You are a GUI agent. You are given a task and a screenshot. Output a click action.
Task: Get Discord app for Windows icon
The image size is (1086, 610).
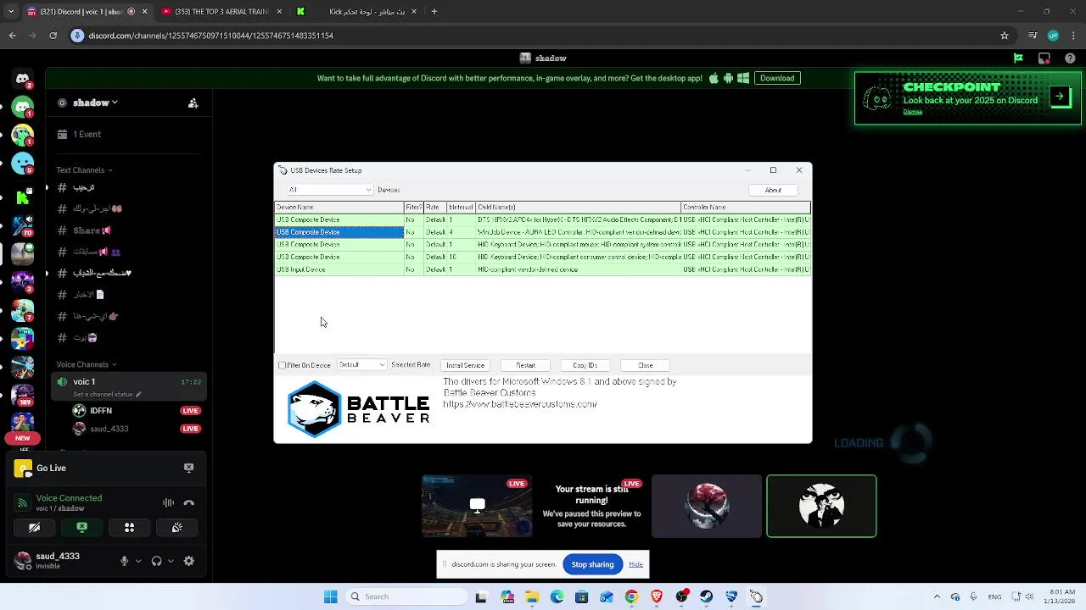tap(743, 78)
